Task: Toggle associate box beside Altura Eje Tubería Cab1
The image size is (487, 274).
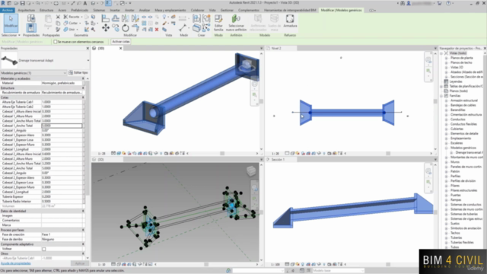Action: coord(83,102)
